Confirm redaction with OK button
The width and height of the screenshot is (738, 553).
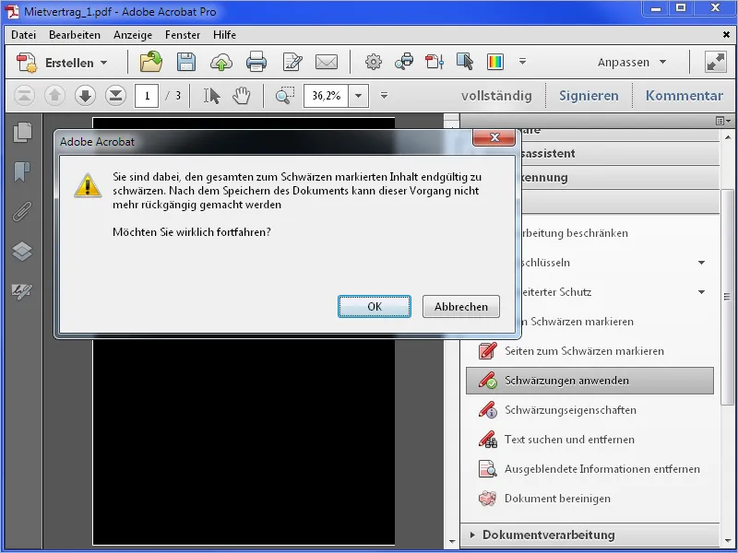(375, 307)
